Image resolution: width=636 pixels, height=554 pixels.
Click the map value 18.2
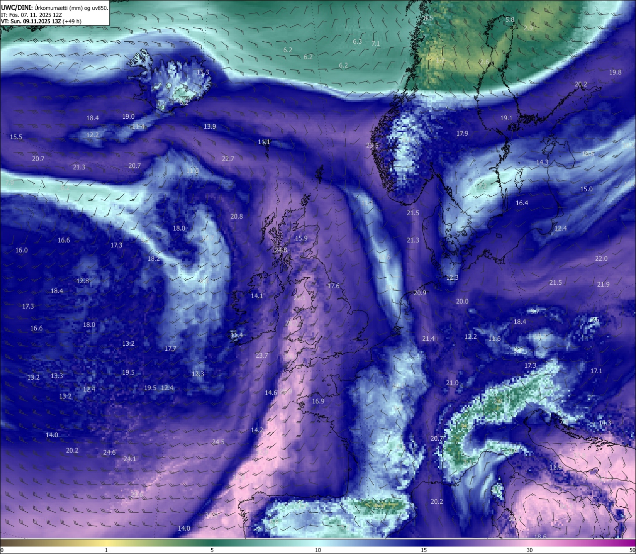(154, 259)
